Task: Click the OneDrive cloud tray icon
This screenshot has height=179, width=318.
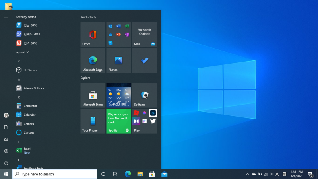Action: point(254,174)
